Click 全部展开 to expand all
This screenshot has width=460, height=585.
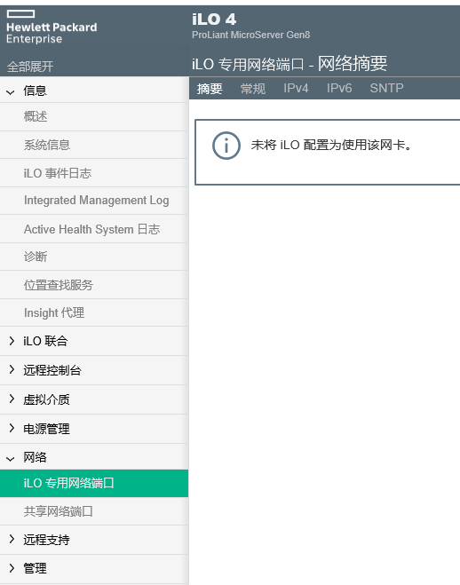tap(30, 67)
